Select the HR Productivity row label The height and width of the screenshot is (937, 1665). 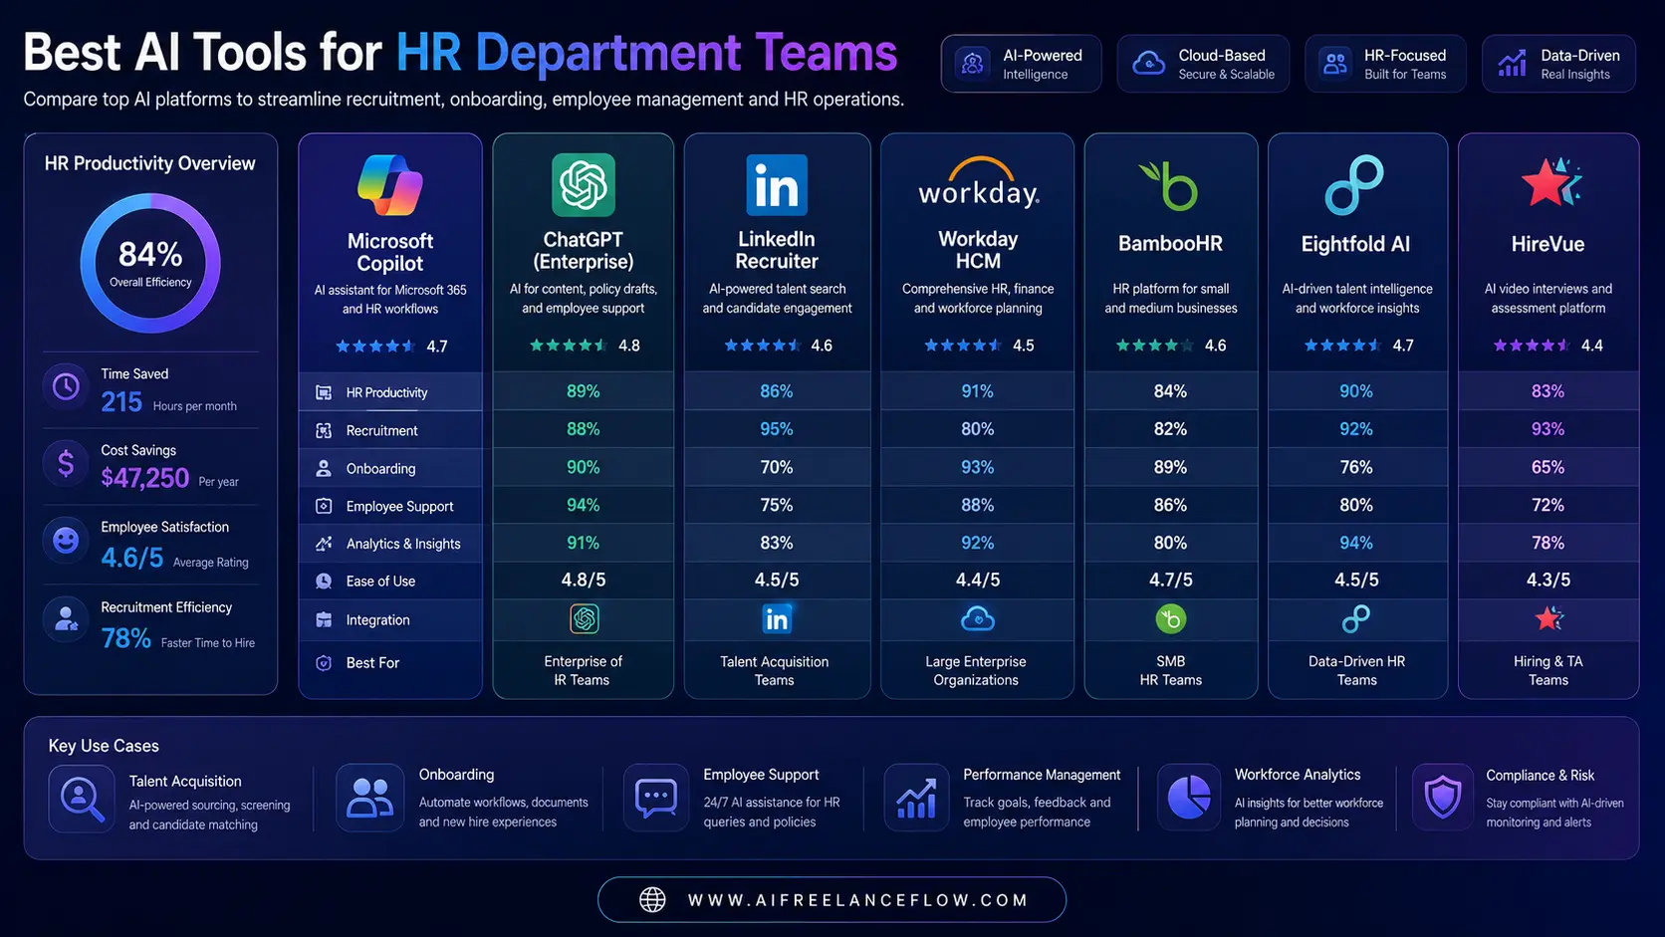pos(386,392)
